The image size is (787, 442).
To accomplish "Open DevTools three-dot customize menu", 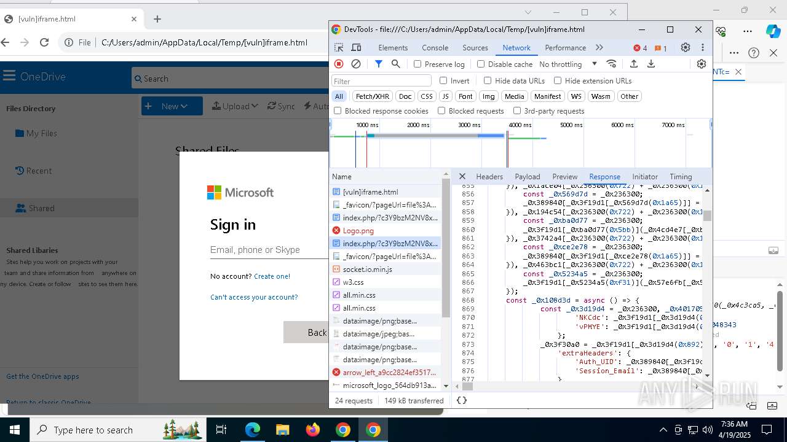I will (x=703, y=47).
